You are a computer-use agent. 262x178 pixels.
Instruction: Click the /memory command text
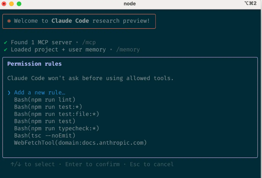click(128, 50)
